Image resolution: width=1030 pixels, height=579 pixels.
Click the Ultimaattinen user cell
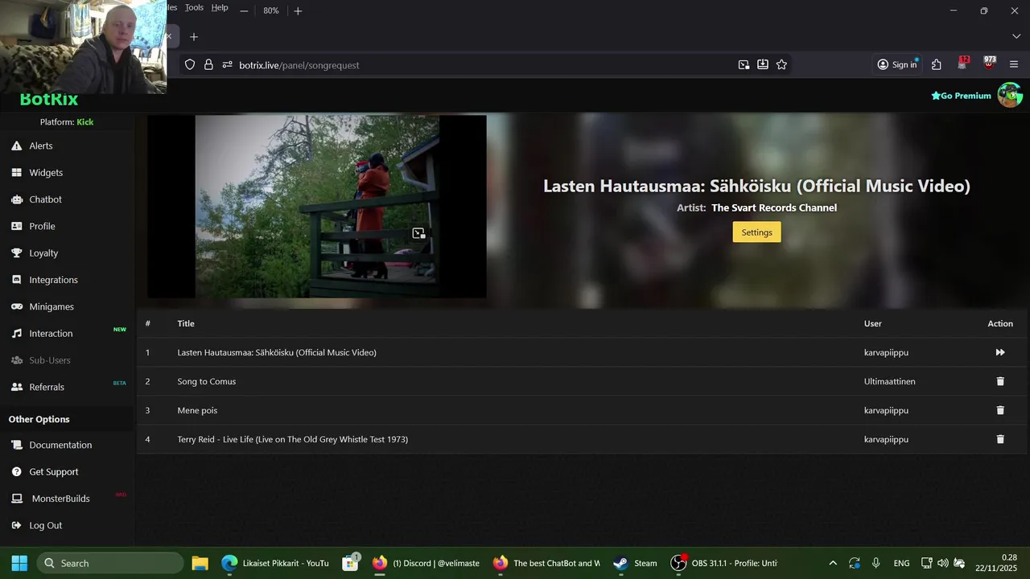click(889, 381)
